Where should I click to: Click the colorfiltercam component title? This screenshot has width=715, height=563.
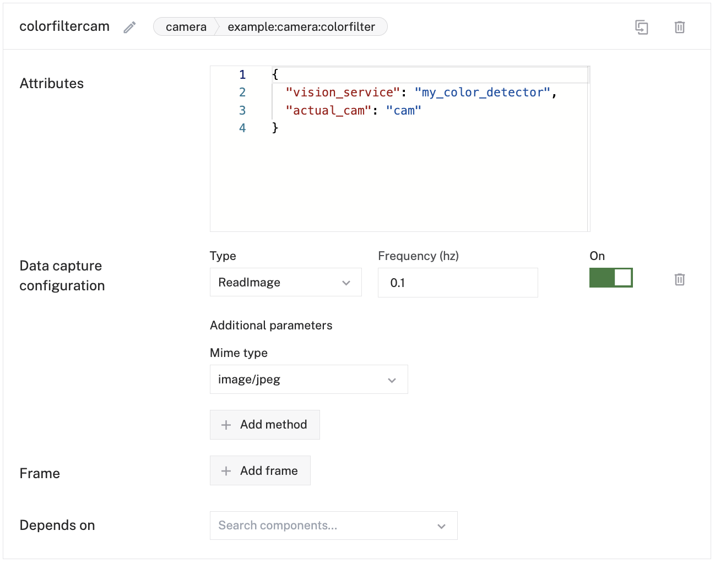64,26
